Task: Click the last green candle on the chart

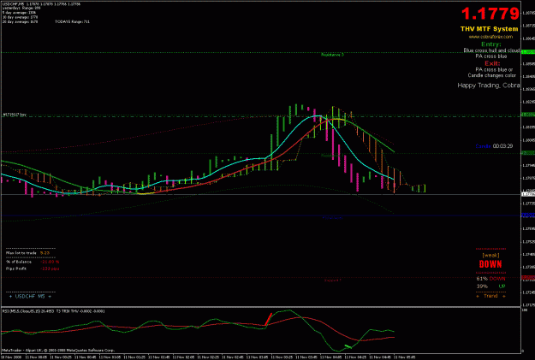Action: (425, 188)
